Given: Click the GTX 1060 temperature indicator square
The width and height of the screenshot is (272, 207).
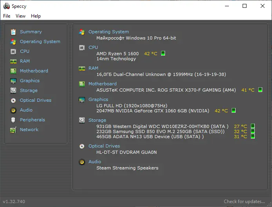Looking at the screenshot, I should [x=234, y=110].
